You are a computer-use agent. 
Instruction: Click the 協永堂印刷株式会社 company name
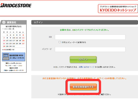coord(14,26)
